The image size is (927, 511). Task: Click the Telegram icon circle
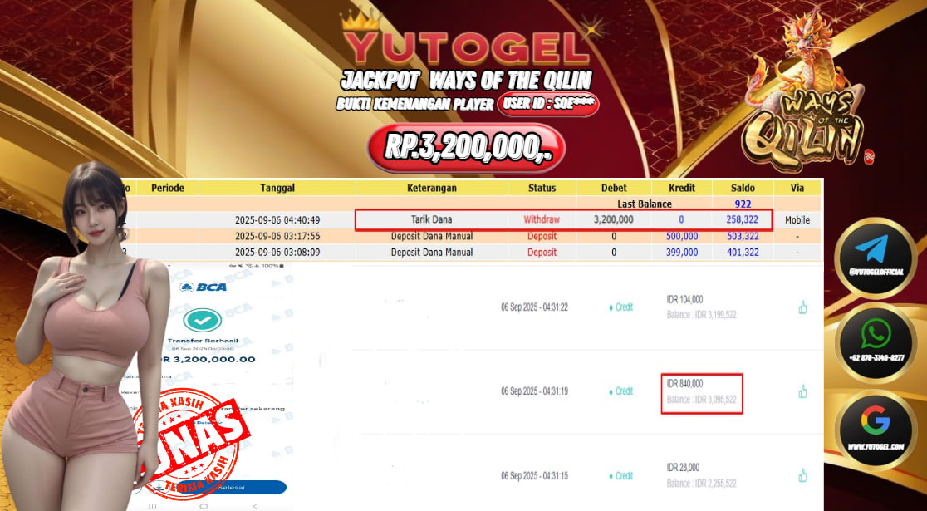tap(875, 258)
